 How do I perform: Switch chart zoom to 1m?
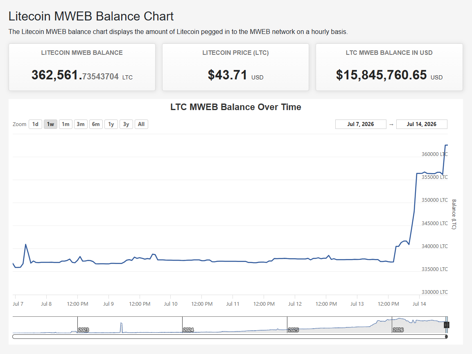[65, 124]
